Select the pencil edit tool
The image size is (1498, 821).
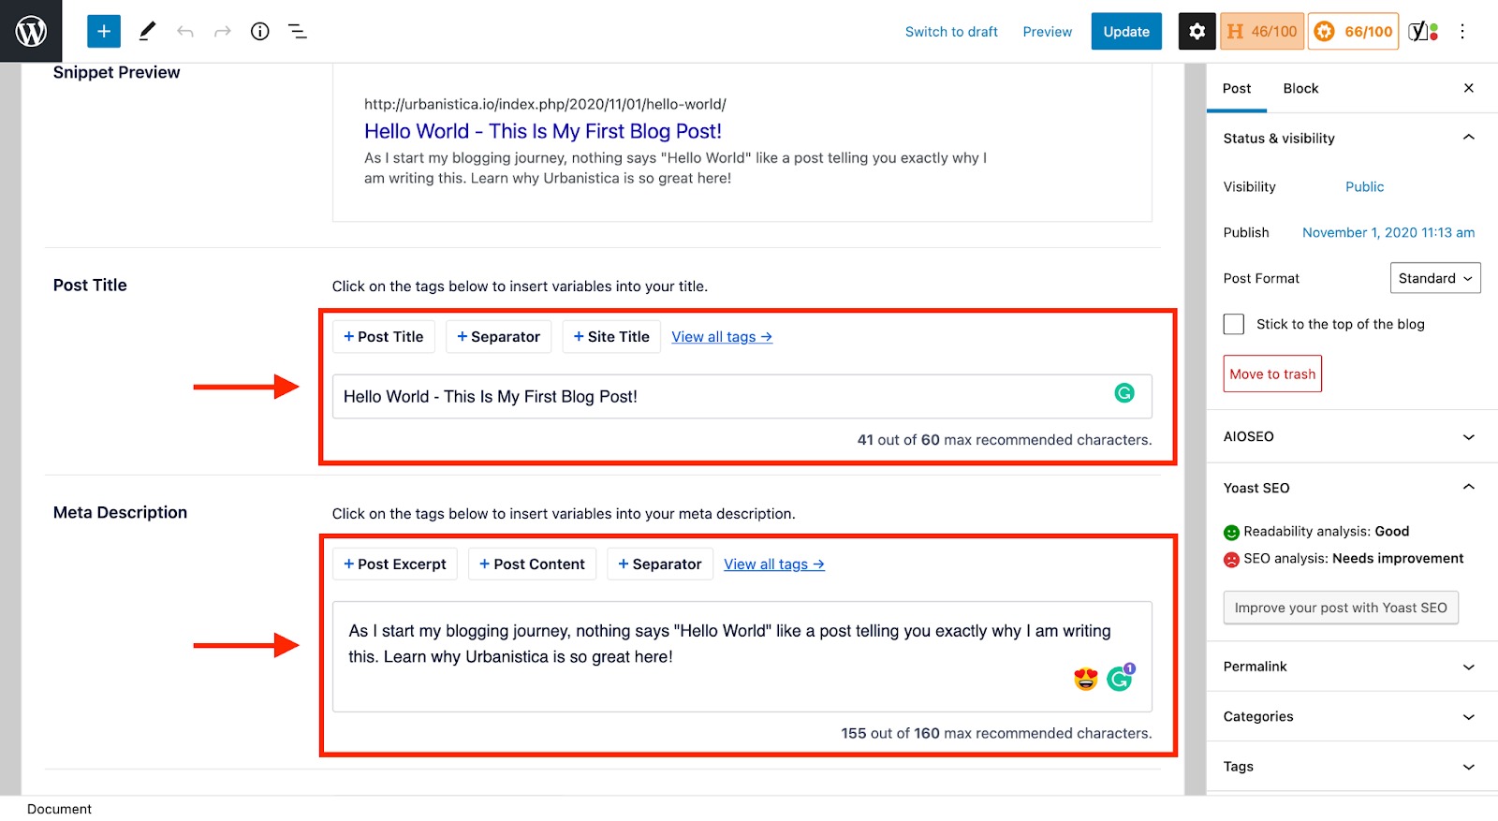pos(147,31)
